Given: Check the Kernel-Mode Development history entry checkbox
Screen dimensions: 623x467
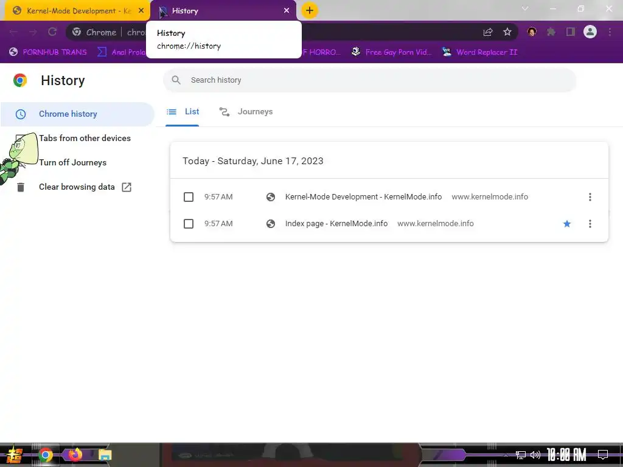Looking at the screenshot, I should 189,197.
